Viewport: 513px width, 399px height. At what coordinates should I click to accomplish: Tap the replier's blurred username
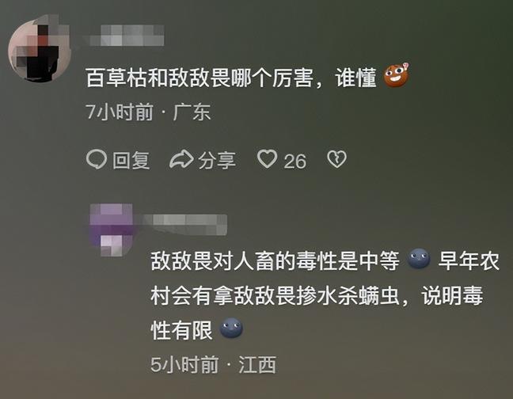pyautogui.click(x=184, y=224)
